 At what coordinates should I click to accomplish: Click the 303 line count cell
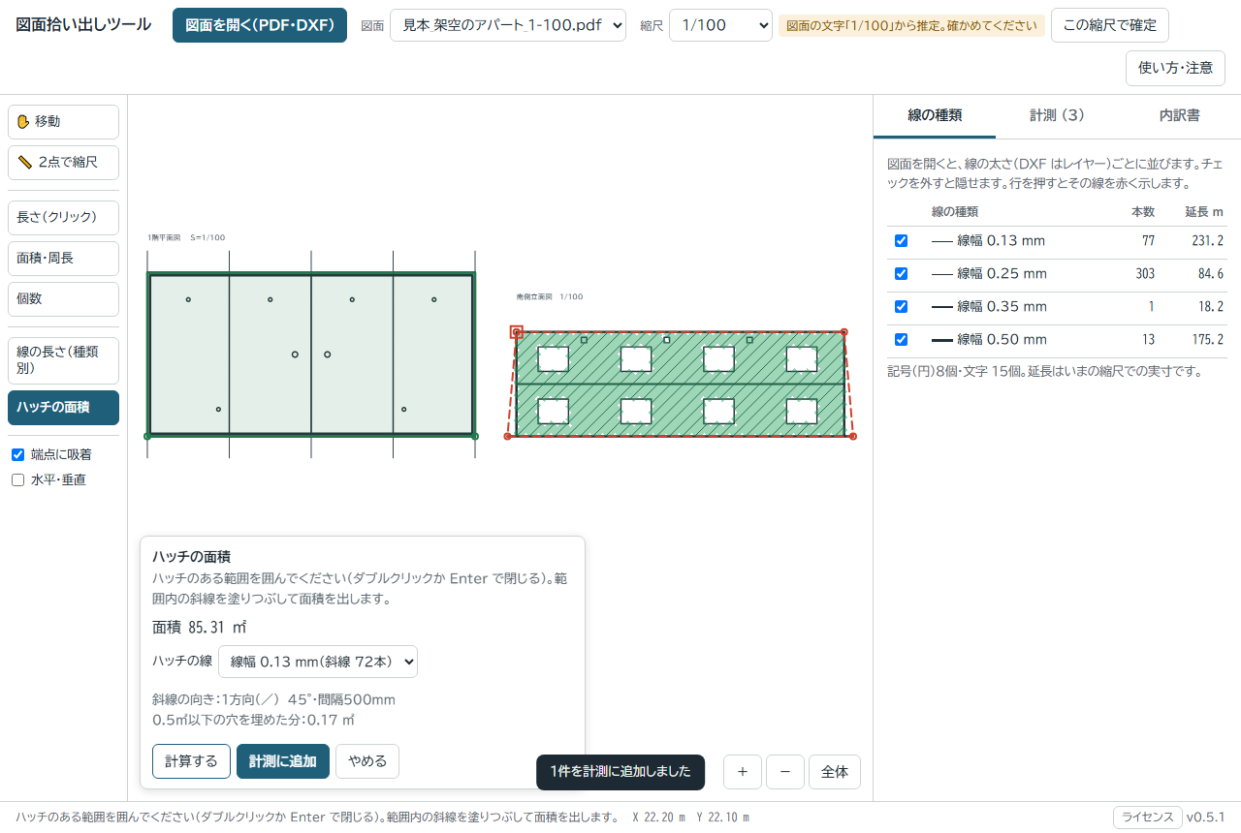pyautogui.click(x=1145, y=274)
